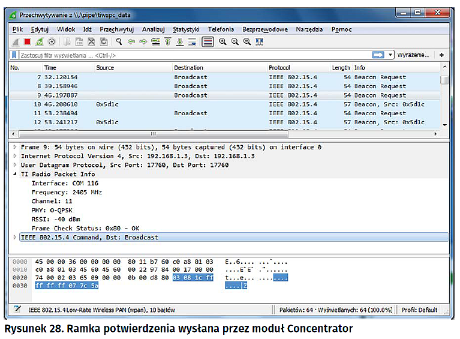This screenshot has height=339, width=460.
Task: Zoom in on packet text
Action: click(x=223, y=41)
